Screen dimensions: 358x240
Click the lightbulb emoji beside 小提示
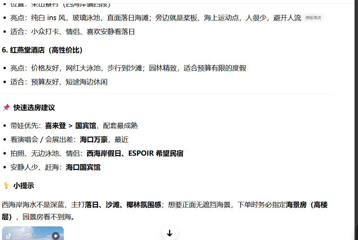6,185
